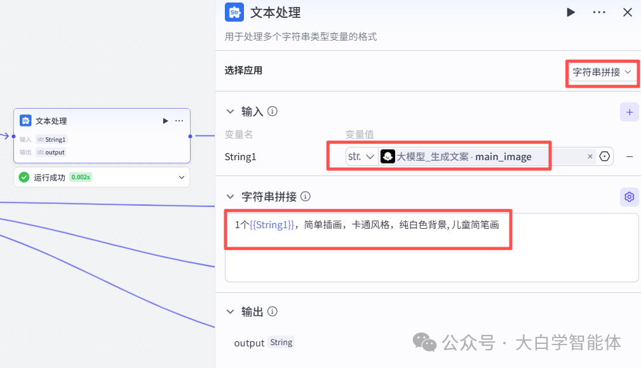Click the String1 variable name
Image resolution: width=641 pixels, height=368 pixels.
click(240, 157)
